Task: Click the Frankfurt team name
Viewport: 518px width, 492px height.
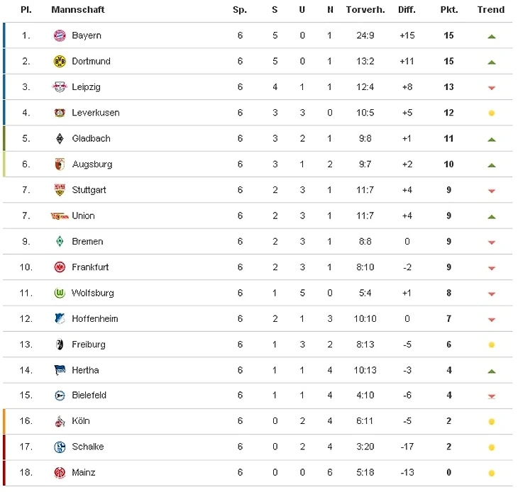Action: (x=90, y=267)
